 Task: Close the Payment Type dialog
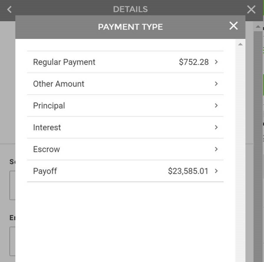pyautogui.click(x=233, y=26)
